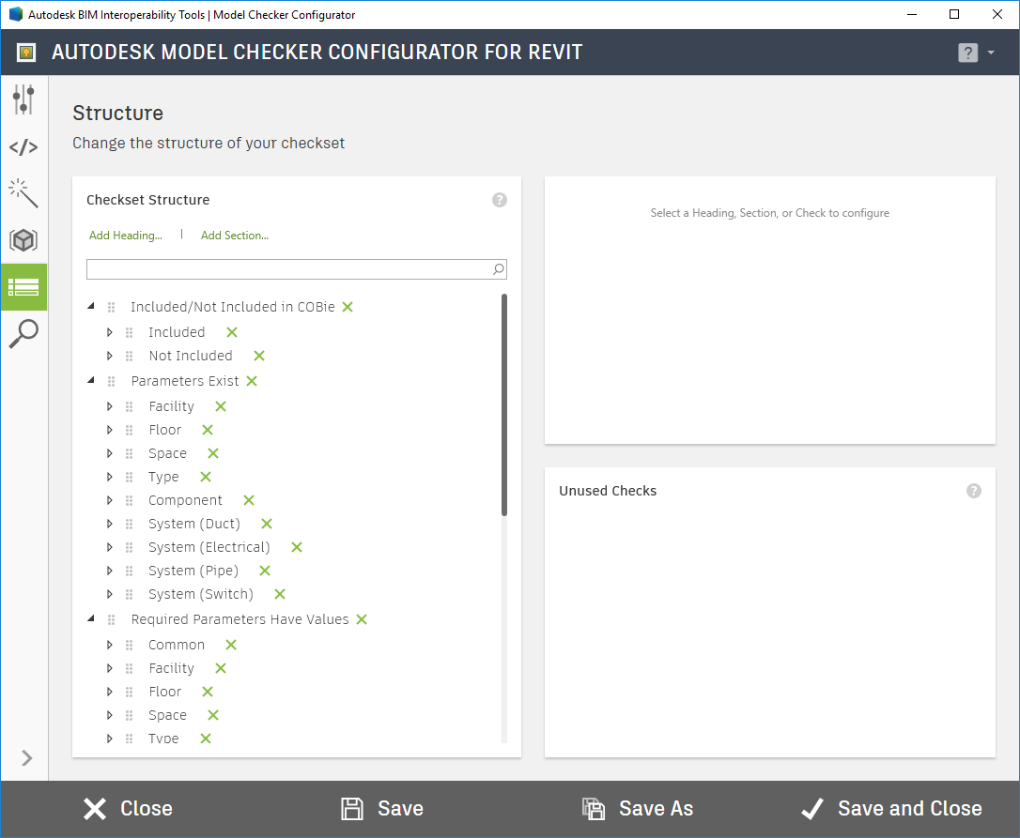Delete the Common section
1020x838 pixels.
click(x=231, y=645)
